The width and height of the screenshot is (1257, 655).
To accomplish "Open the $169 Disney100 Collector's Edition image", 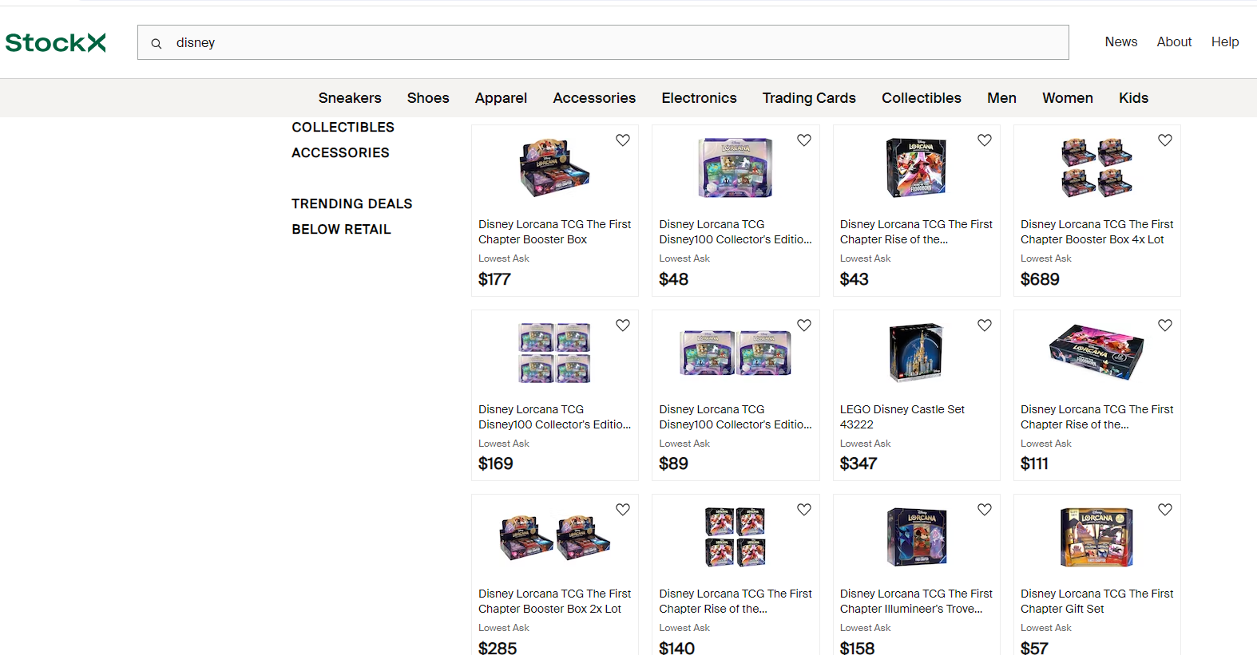I will pyautogui.click(x=555, y=353).
